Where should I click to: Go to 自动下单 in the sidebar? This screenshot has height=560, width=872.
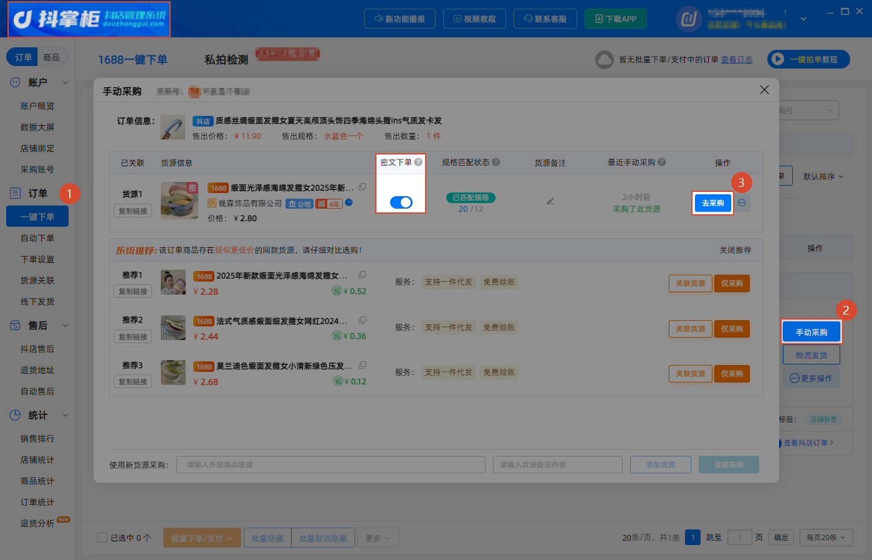pos(37,238)
